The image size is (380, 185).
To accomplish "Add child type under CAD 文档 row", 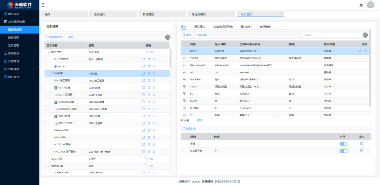I will click(146, 52).
